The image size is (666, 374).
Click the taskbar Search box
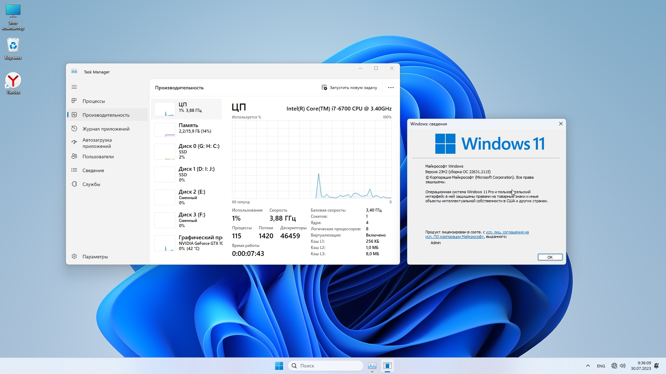click(x=325, y=366)
